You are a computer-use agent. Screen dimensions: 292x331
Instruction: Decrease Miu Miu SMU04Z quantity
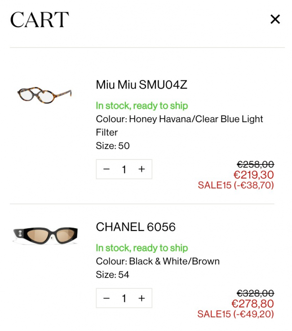[x=106, y=169]
